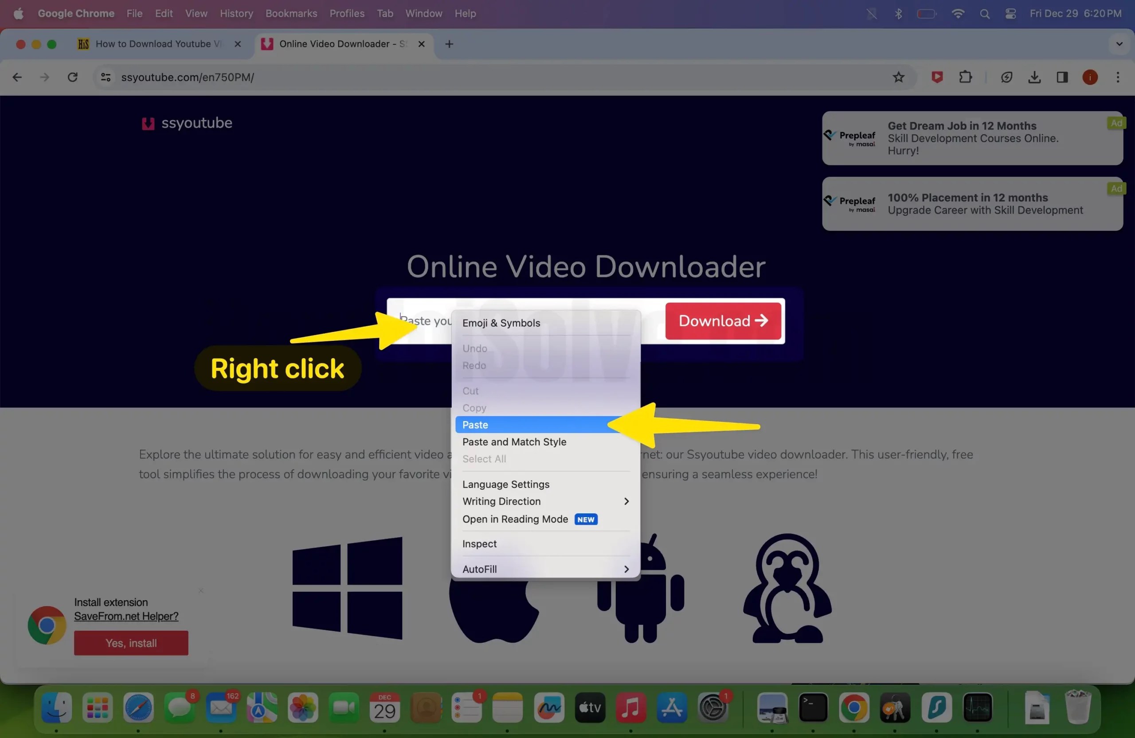The height and width of the screenshot is (738, 1135).
Task: Open the Downloads icon in the toolbar
Action: click(1034, 77)
